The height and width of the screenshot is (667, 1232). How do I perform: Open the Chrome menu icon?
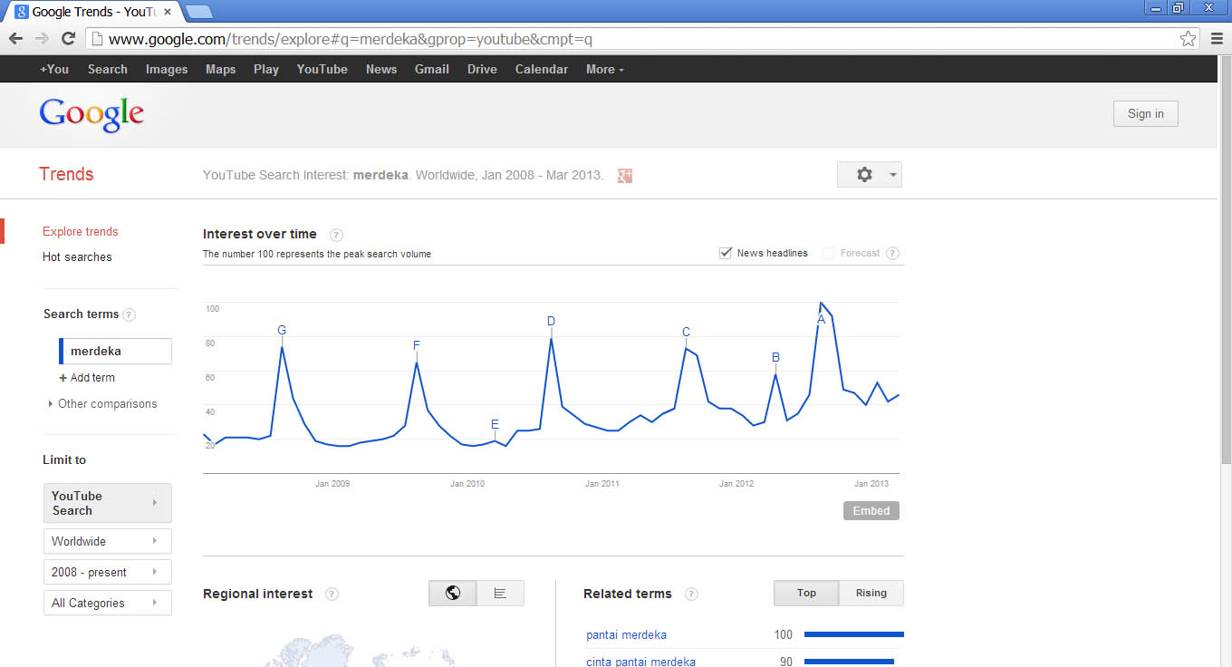pos(1217,39)
